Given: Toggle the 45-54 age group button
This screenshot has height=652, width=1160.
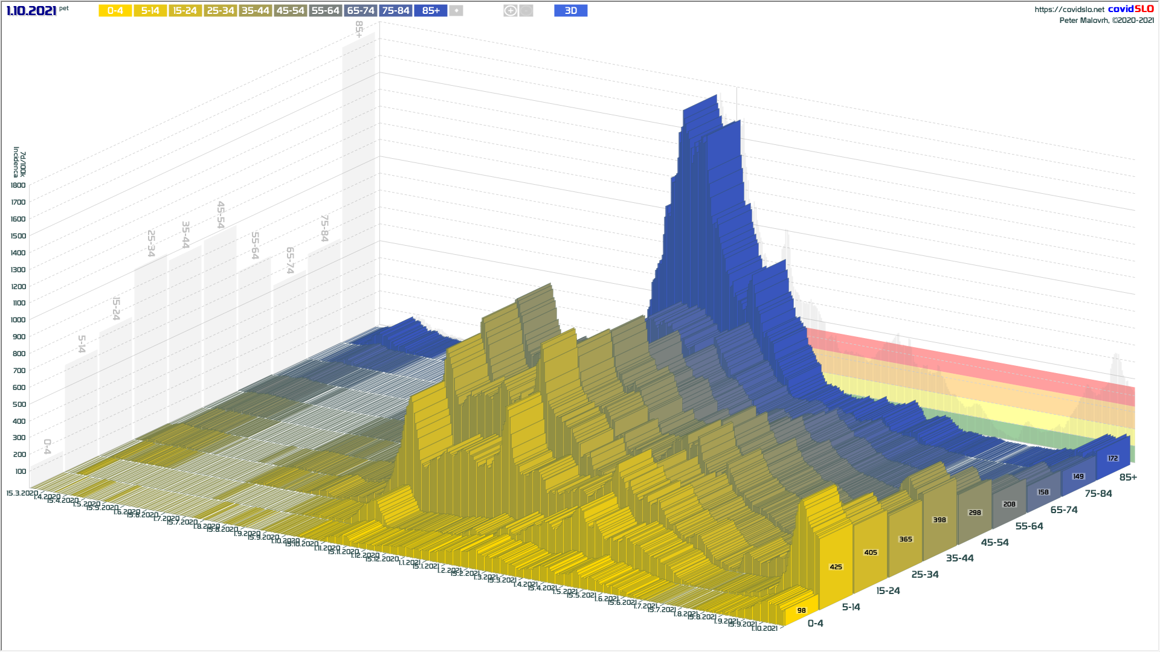Looking at the screenshot, I should click(x=290, y=11).
